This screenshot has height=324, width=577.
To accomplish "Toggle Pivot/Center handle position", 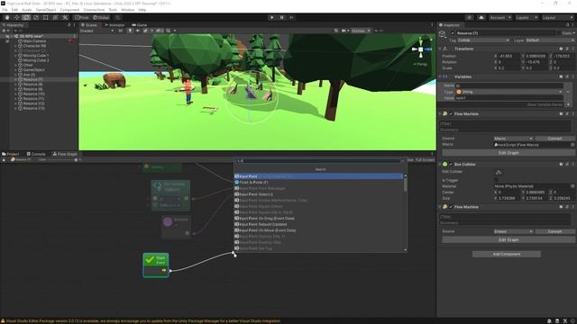I will tap(82, 18).
